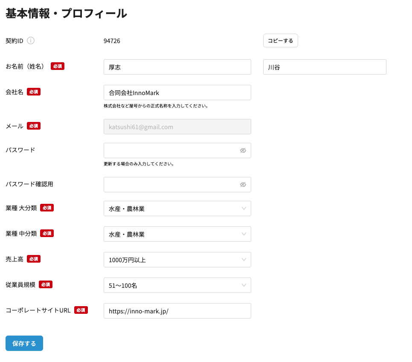Click the greyed-out メール address field
This screenshot has height=362, width=412.
click(177, 127)
